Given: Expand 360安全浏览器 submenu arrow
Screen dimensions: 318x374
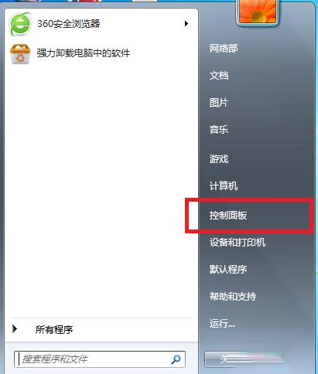Looking at the screenshot, I should [186, 24].
